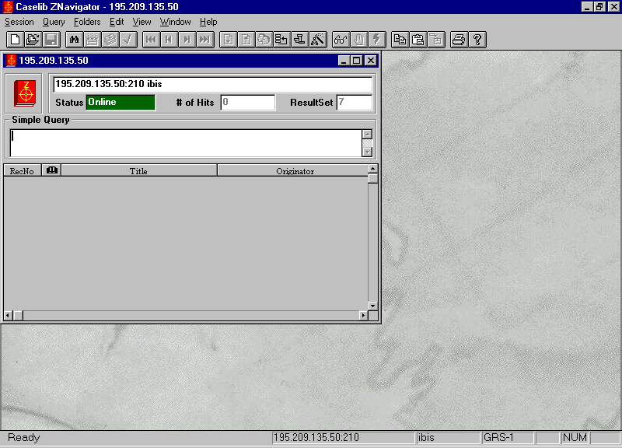Click the Print toolbar icon
Image resolution: width=622 pixels, height=448 pixels.
459,40
